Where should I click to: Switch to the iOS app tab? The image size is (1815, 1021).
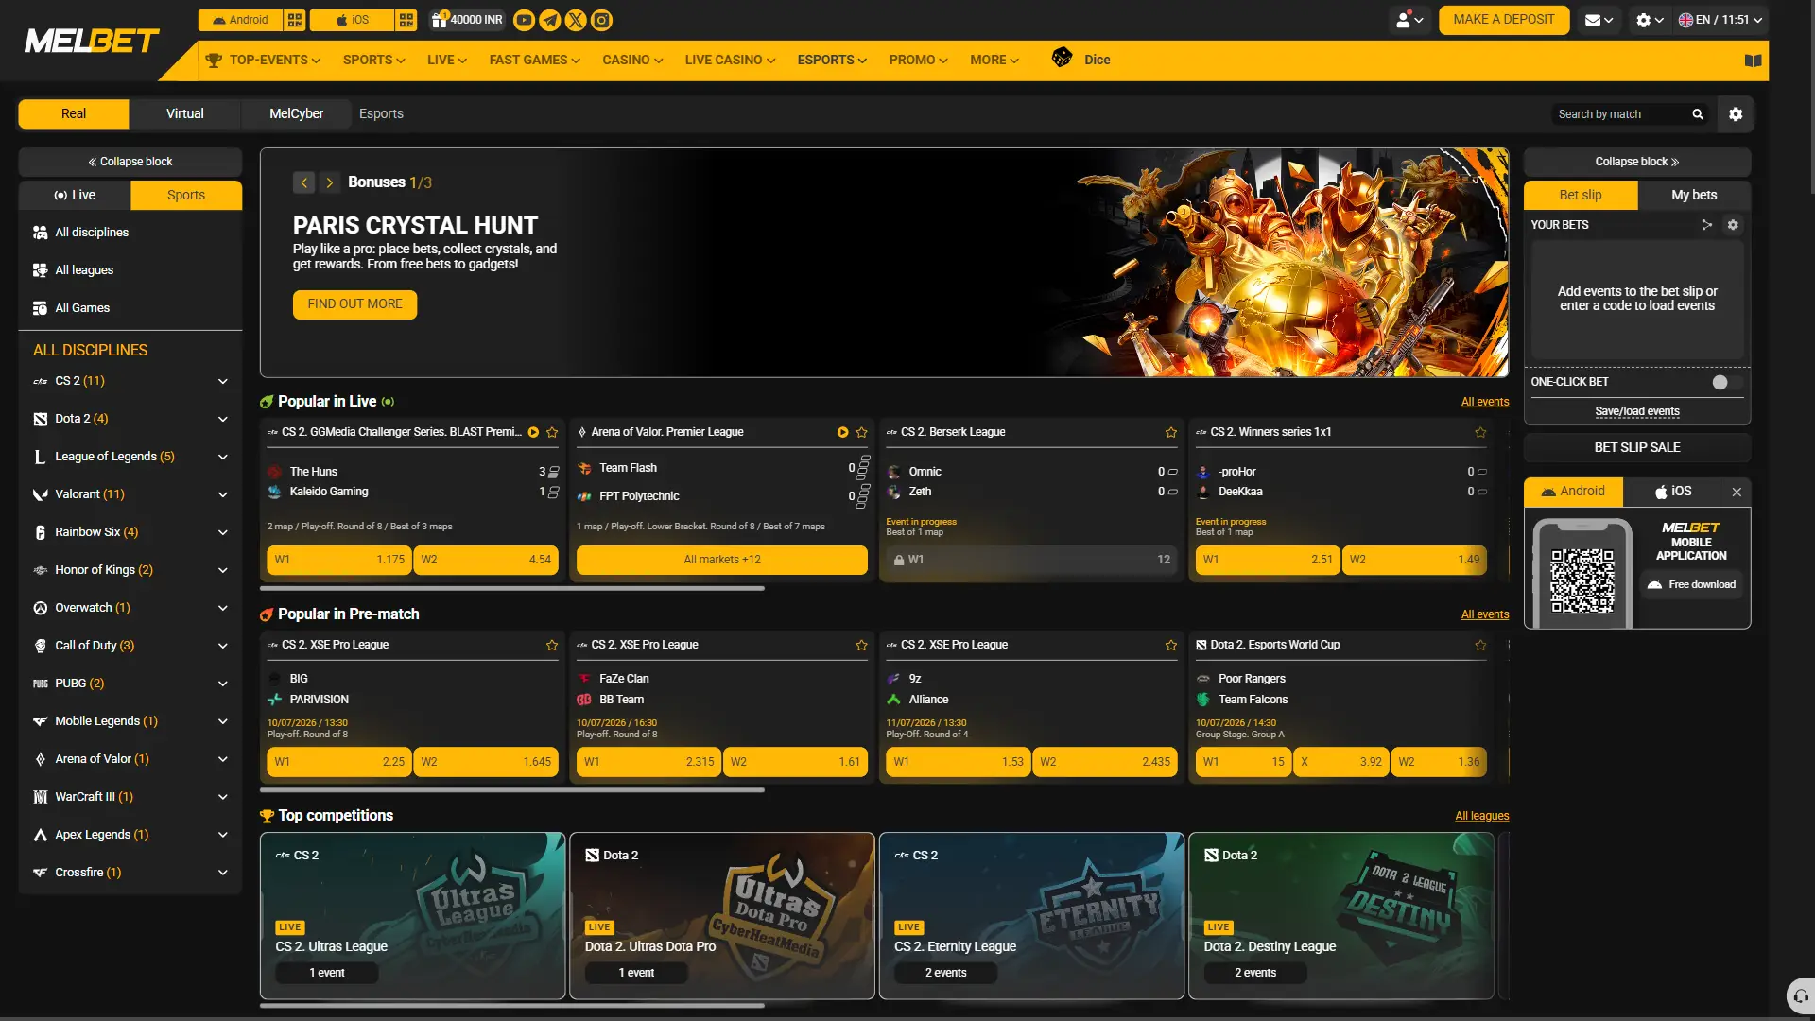pos(1672,492)
